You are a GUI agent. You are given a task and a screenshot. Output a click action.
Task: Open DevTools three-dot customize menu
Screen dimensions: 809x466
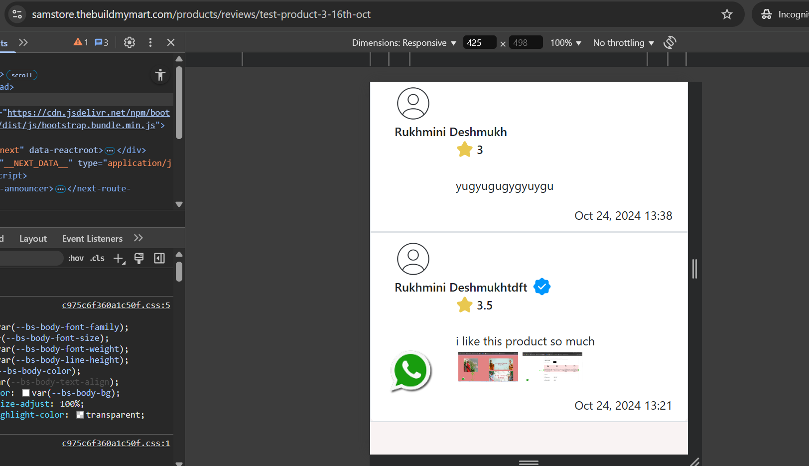pyautogui.click(x=150, y=42)
